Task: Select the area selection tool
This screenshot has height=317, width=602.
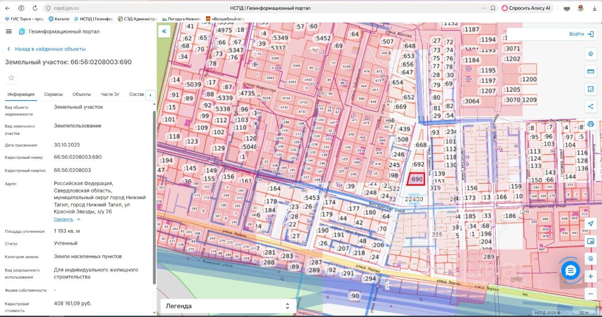Action: (591, 89)
